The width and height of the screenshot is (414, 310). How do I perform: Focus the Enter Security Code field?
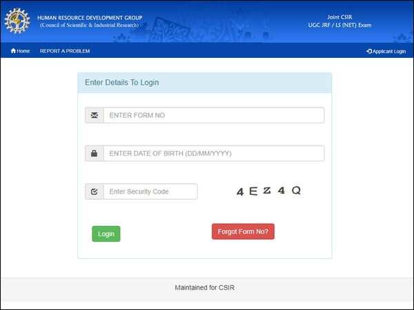(x=150, y=192)
